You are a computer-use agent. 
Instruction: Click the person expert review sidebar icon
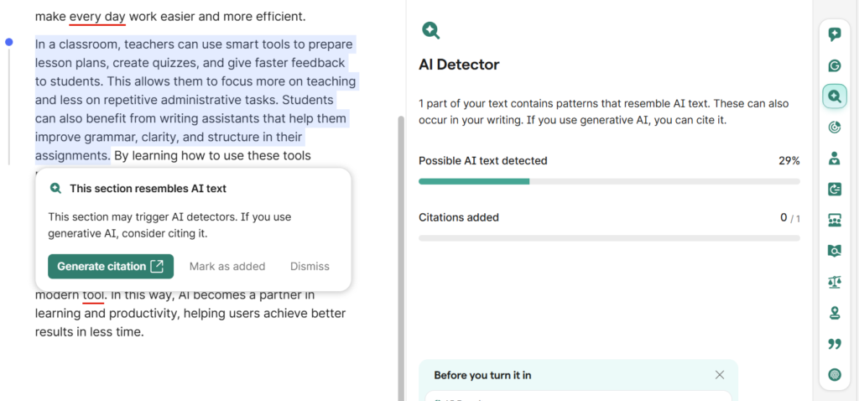834,158
